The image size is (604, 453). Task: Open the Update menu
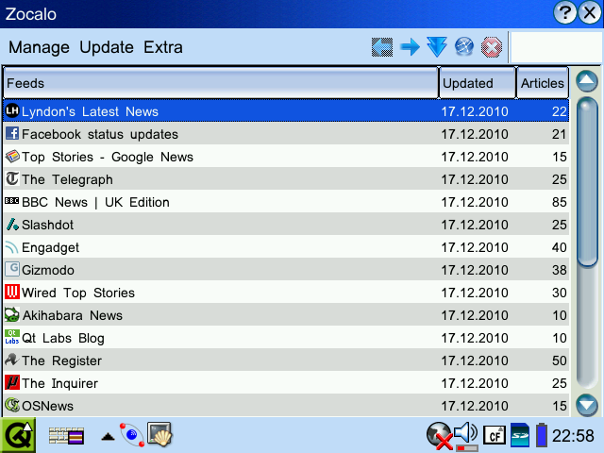point(107,47)
